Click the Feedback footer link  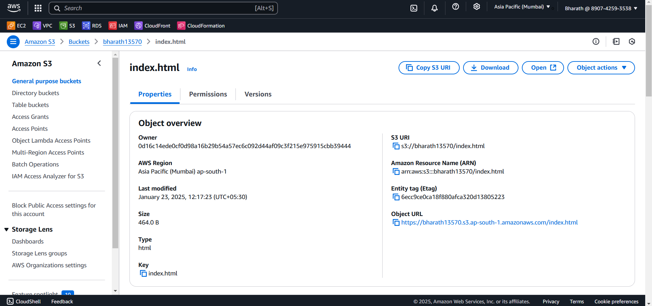(x=62, y=301)
